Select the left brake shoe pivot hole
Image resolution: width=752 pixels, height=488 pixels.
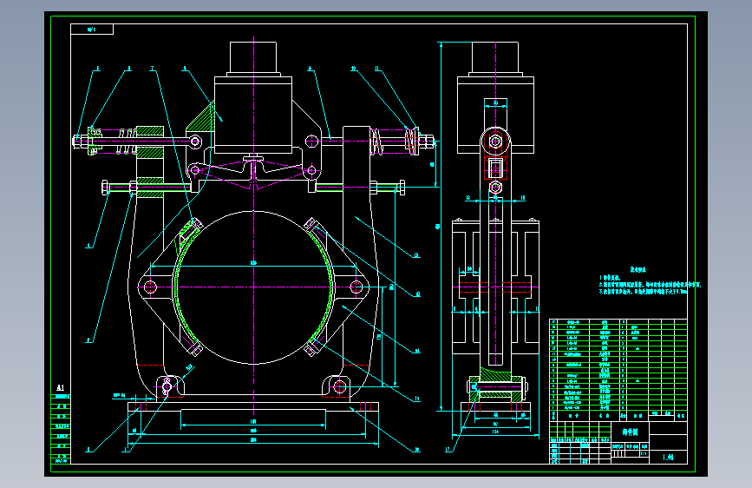point(150,287)
